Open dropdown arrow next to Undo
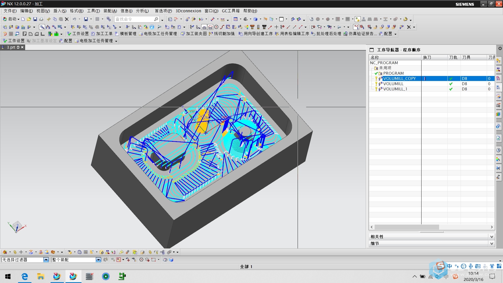 coord(79,19)
